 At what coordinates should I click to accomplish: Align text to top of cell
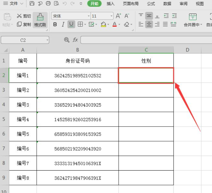[141, 16]
